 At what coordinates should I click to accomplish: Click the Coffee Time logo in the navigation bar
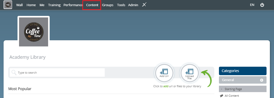[8, 5]
